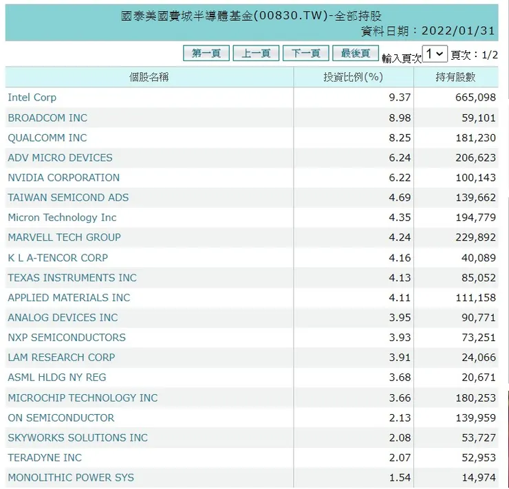This screenshot has height=489, width=509.
Task: Open the APPLIED MATERIALS INC link
Action: (69, 298)
